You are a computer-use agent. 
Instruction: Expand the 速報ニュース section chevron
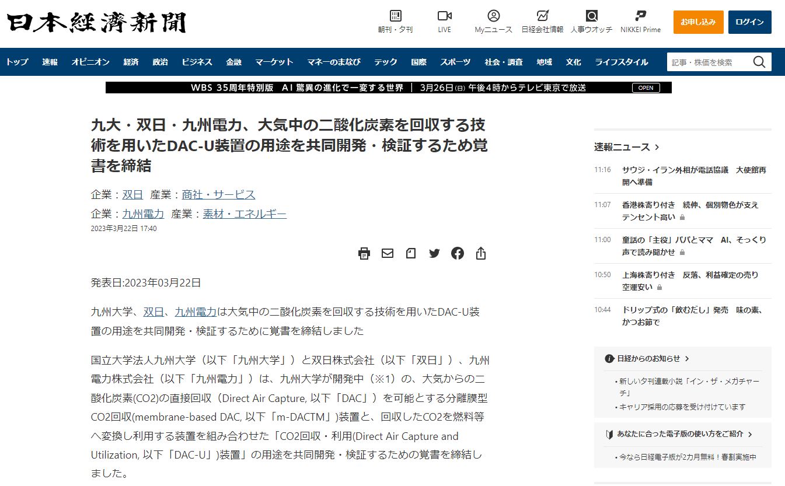(x=657, y=148)
